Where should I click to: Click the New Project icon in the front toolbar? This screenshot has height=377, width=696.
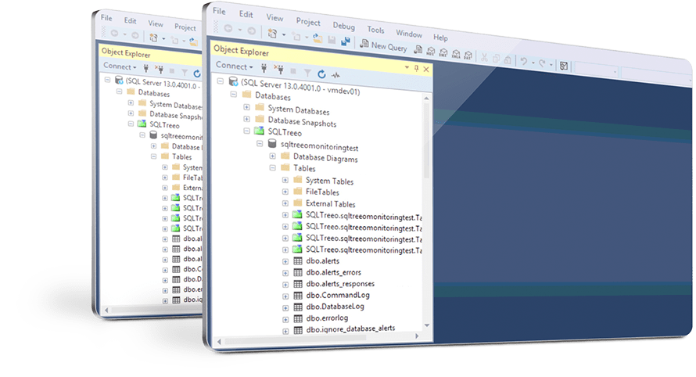[x=273, y=34]
